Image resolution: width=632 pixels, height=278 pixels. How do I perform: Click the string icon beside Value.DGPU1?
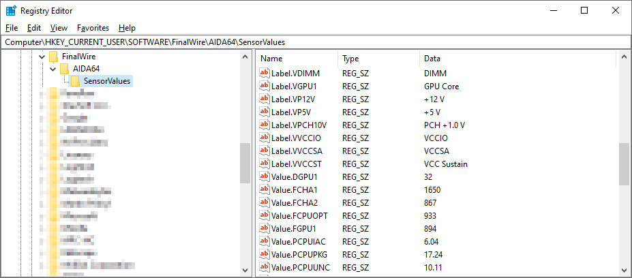tap(265, 177)
